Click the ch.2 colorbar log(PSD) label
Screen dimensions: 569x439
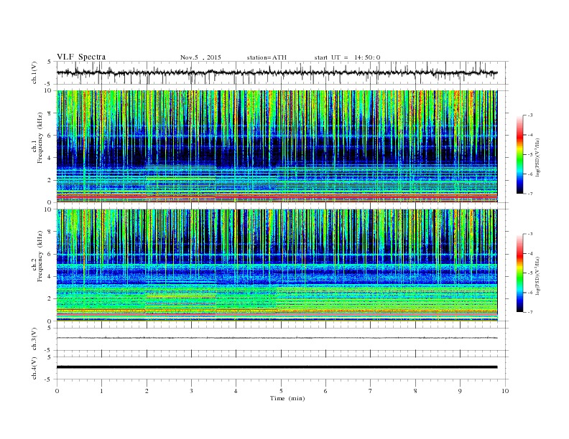[x=537, y=275]
